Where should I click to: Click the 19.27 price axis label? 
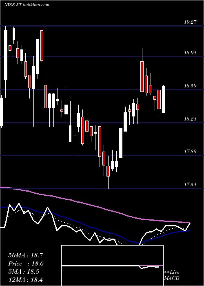pos(190,22)
